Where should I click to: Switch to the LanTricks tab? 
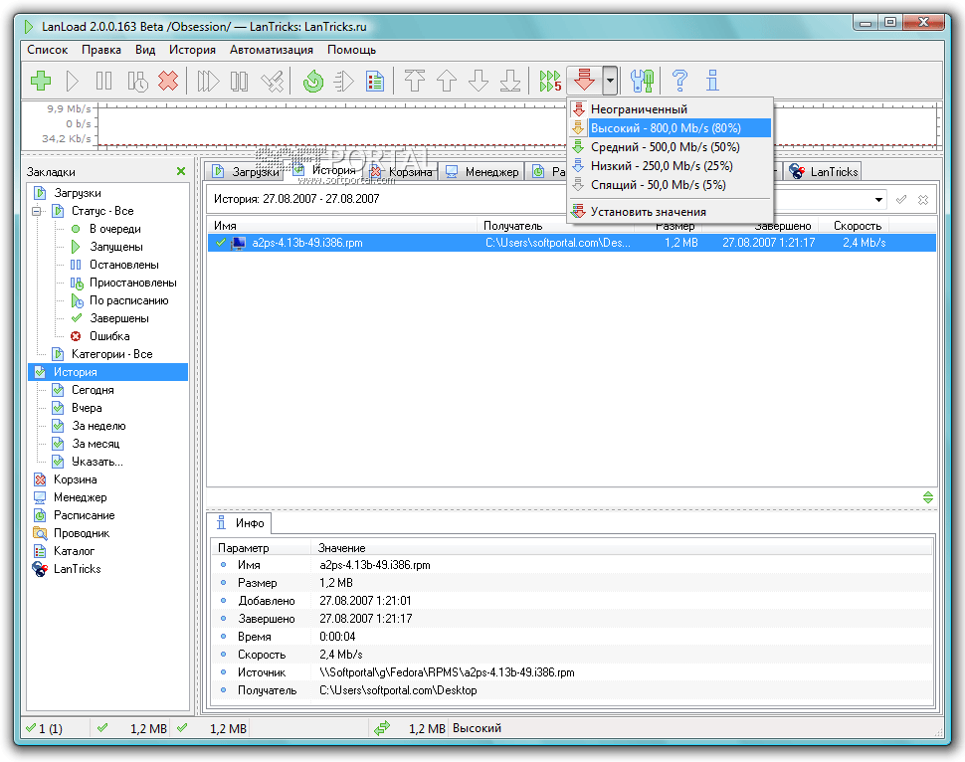824,172
